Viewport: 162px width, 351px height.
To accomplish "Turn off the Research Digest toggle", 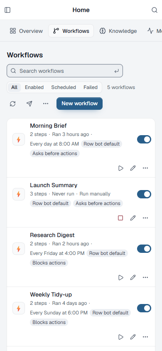I will pos(144,249).
